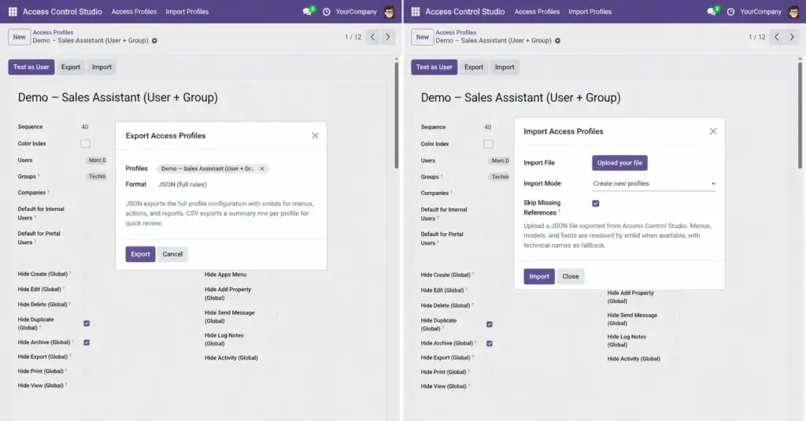
Task: Open apps grid icon in left window
Action: pos(13,11)
